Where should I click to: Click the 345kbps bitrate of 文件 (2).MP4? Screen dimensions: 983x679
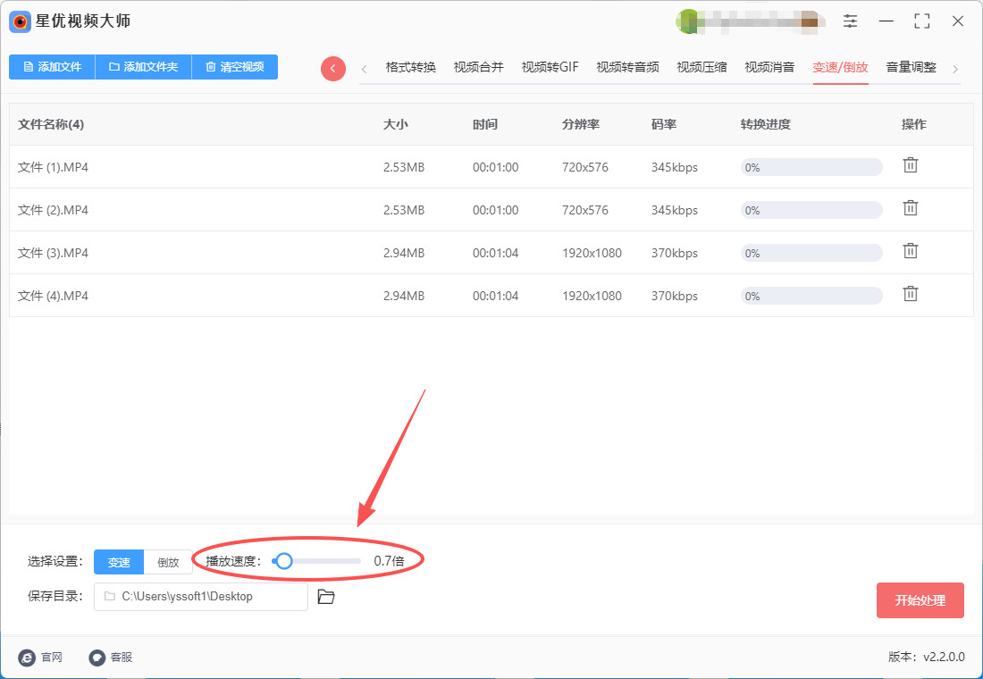[674, 210]
